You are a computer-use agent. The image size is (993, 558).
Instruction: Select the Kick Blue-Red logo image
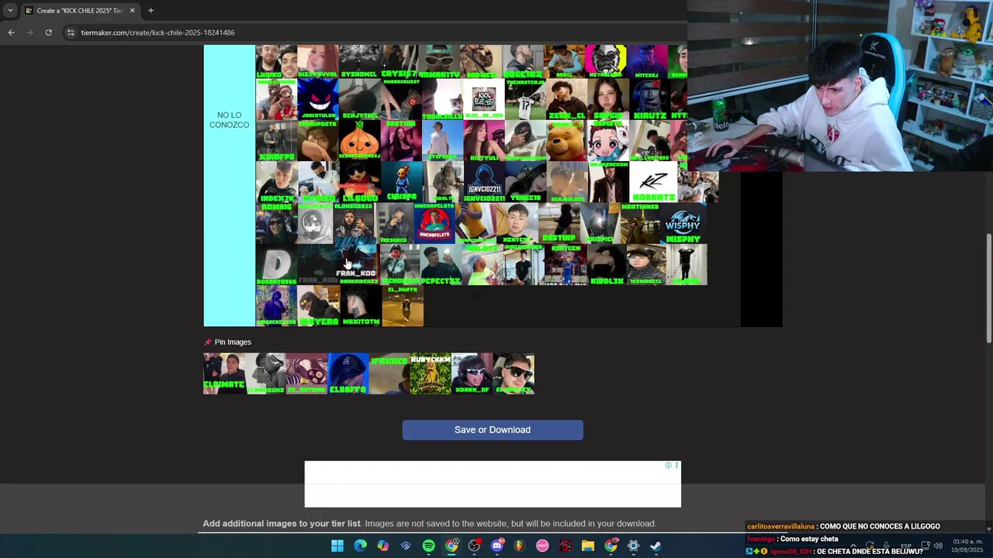[483, 100]
